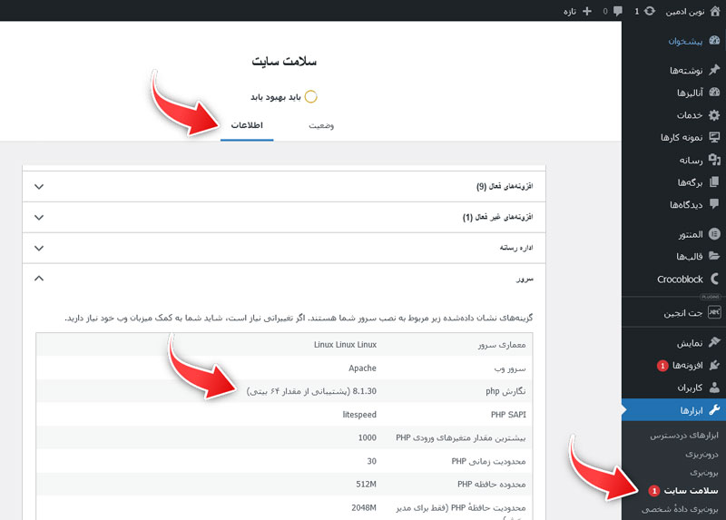Click the معماری سرور row label
The height and width of the screenshot is (520, 726).
click(502, 345)
